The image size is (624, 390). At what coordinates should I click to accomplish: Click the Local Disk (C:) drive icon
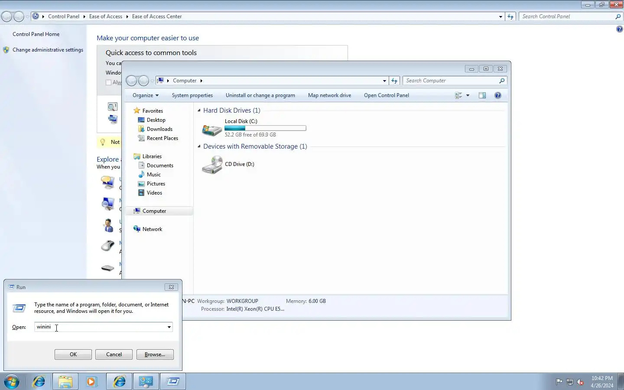point(212,129)
